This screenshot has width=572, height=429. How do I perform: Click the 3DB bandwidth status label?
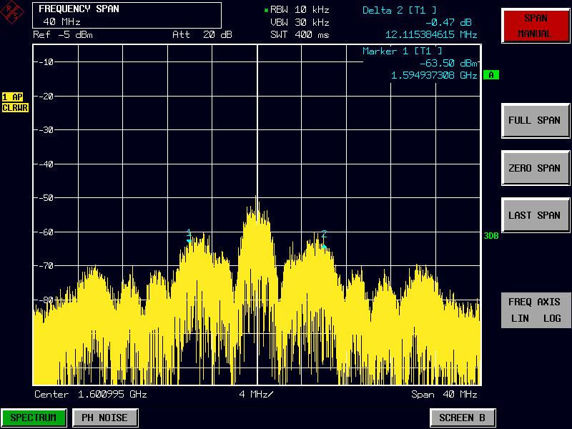point(490,234)
